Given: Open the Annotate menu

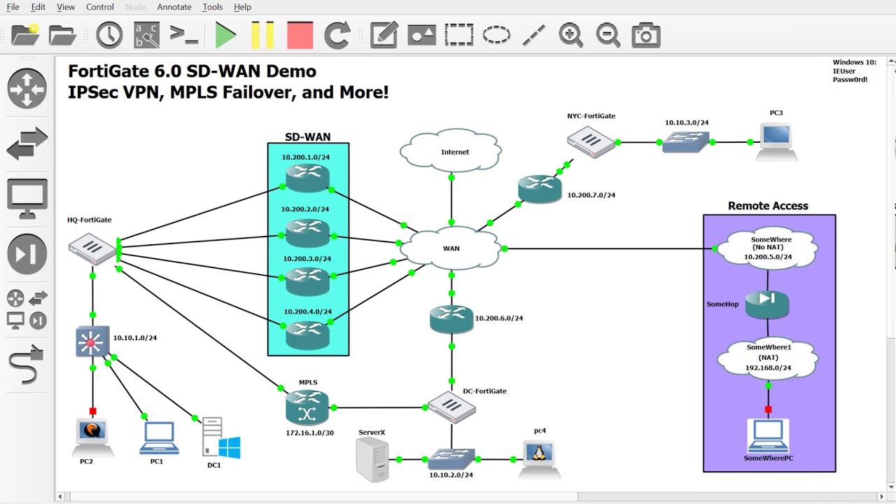Looking at the screenshot, I should [x=174, y=7].
